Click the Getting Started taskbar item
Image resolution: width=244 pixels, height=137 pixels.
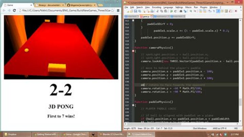(x=46, y=134)
